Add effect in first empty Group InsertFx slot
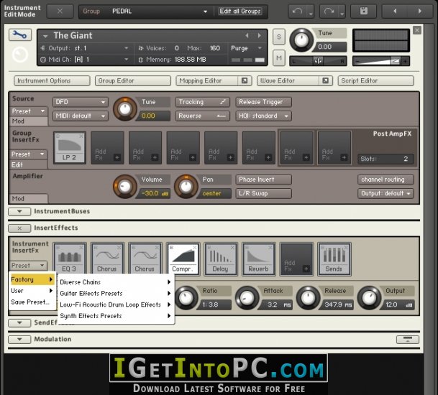 pos(107,148)
